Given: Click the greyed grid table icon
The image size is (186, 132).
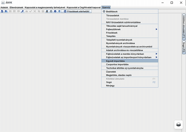Looking at the screenshot, I should (x=43, y=11).
